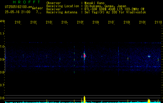The width and height of the screenshot is (163, 103).
Task: Select the observer name Masaki Kano
Action: [94, 3]
